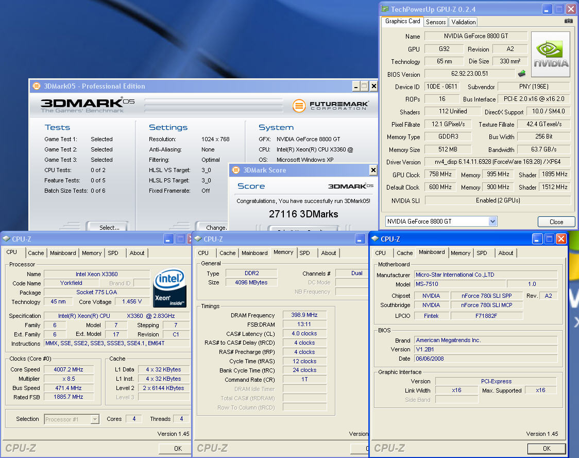Click Close button in GPU-Z

click(556, 222)
